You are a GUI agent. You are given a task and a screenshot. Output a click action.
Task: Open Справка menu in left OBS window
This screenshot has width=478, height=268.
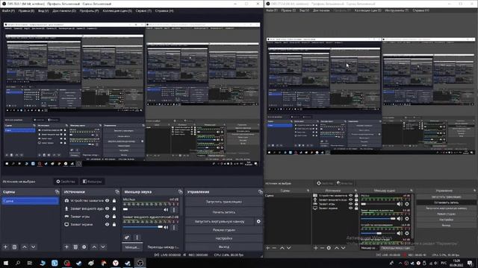[x=164, y=10]
